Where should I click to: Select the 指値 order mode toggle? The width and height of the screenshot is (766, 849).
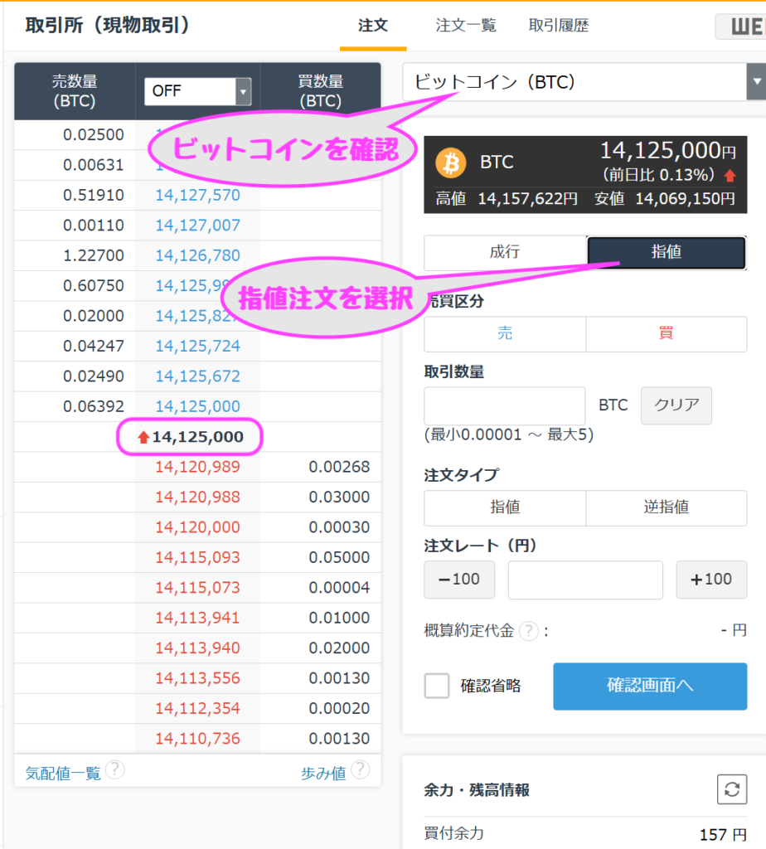[x=667, y=253]
